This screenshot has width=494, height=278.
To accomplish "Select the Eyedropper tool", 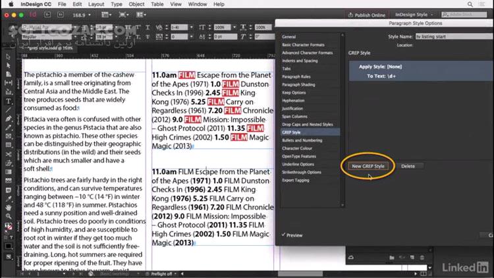I will point(8,198).
